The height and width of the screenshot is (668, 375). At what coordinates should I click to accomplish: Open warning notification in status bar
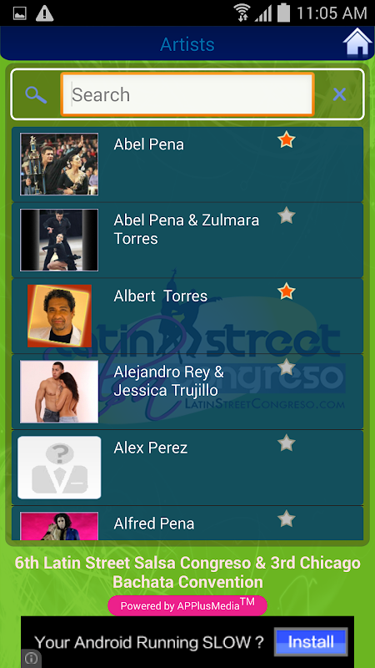[45, 13]
